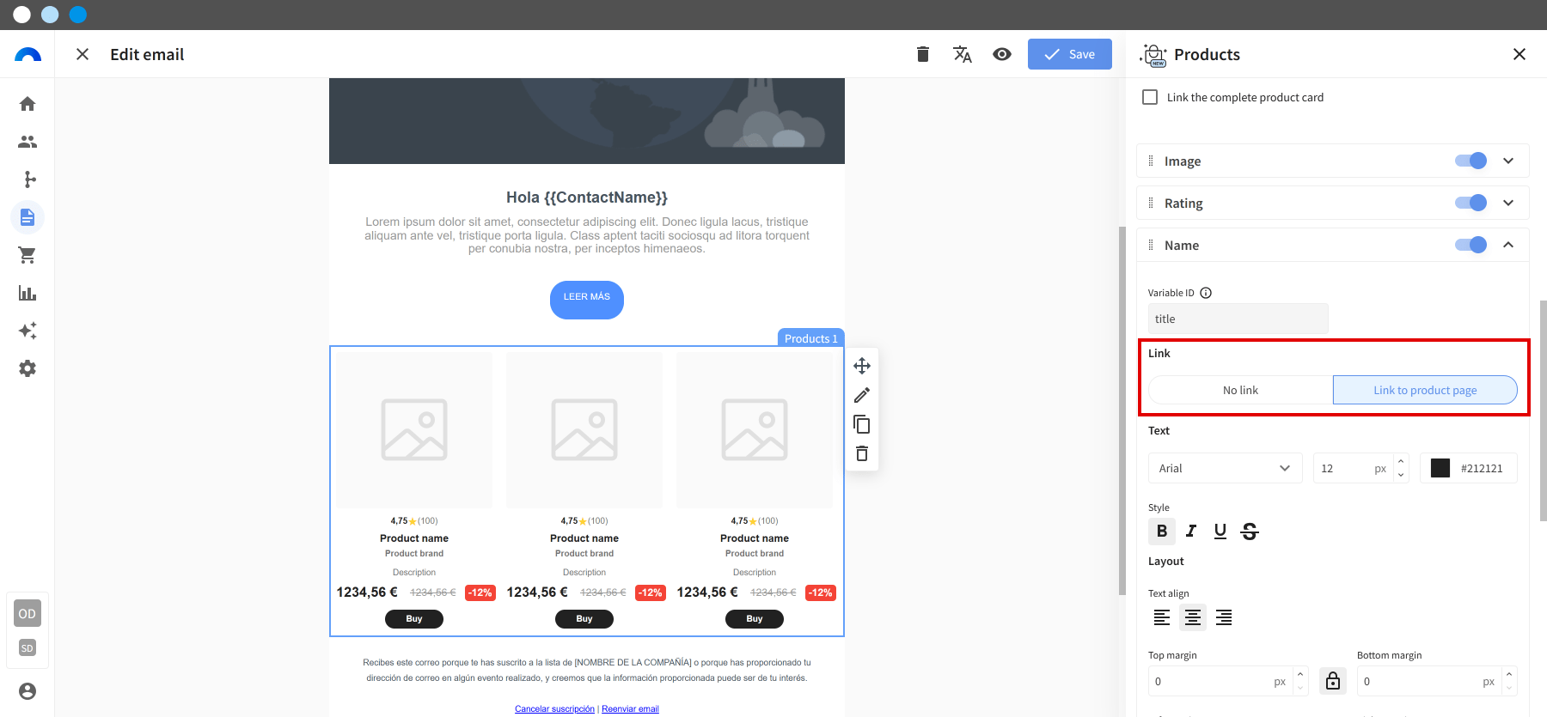The height and width of the screenshot is (717, 1547).
Task: Increase font size with stepper arrow
Action: click(x=1401, y=461)
